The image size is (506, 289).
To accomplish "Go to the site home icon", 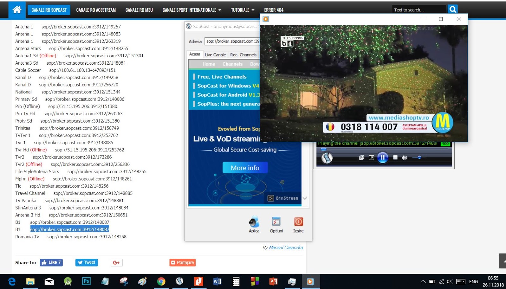I will point(17,10).
